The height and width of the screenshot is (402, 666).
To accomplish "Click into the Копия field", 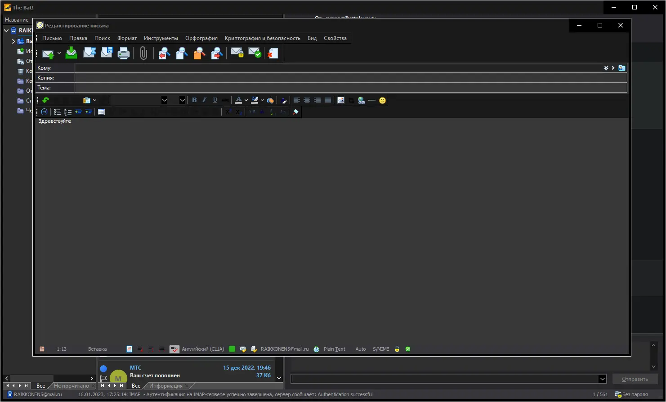I will click(351, 78).
